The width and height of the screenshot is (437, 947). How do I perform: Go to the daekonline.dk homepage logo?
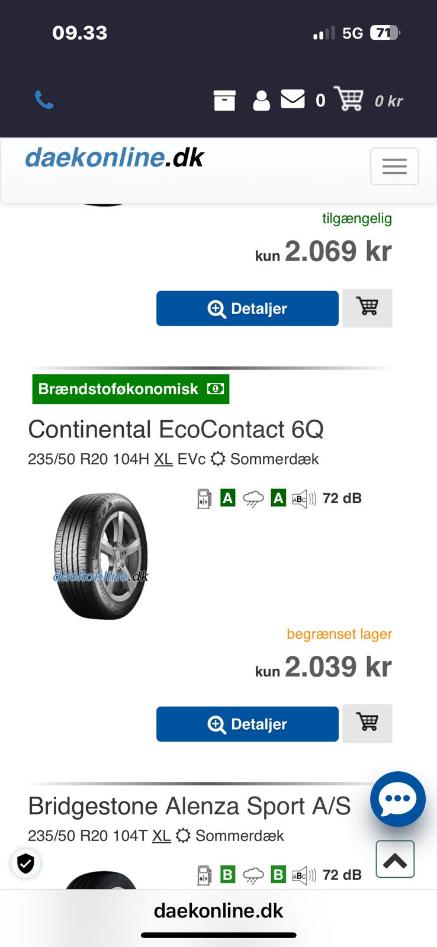coord(114,158)
